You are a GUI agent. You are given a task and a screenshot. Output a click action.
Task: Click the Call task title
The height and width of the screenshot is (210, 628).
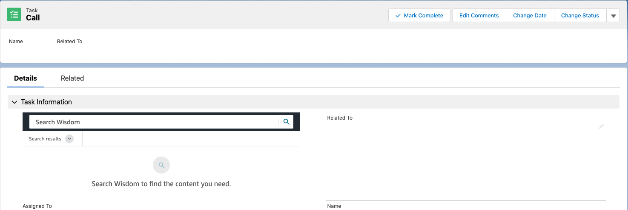point(33,18)
